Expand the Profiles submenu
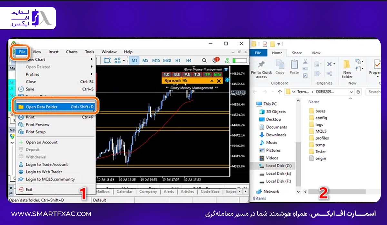 (x=55, y=74)
